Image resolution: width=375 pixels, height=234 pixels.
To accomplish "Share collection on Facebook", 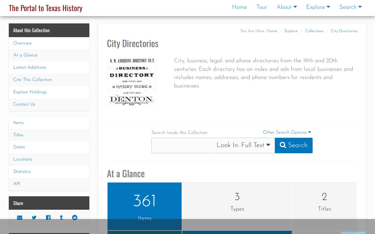I will pyautogui.click(x=48, y=218).
